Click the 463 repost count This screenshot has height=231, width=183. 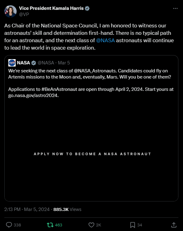point(58,225)
